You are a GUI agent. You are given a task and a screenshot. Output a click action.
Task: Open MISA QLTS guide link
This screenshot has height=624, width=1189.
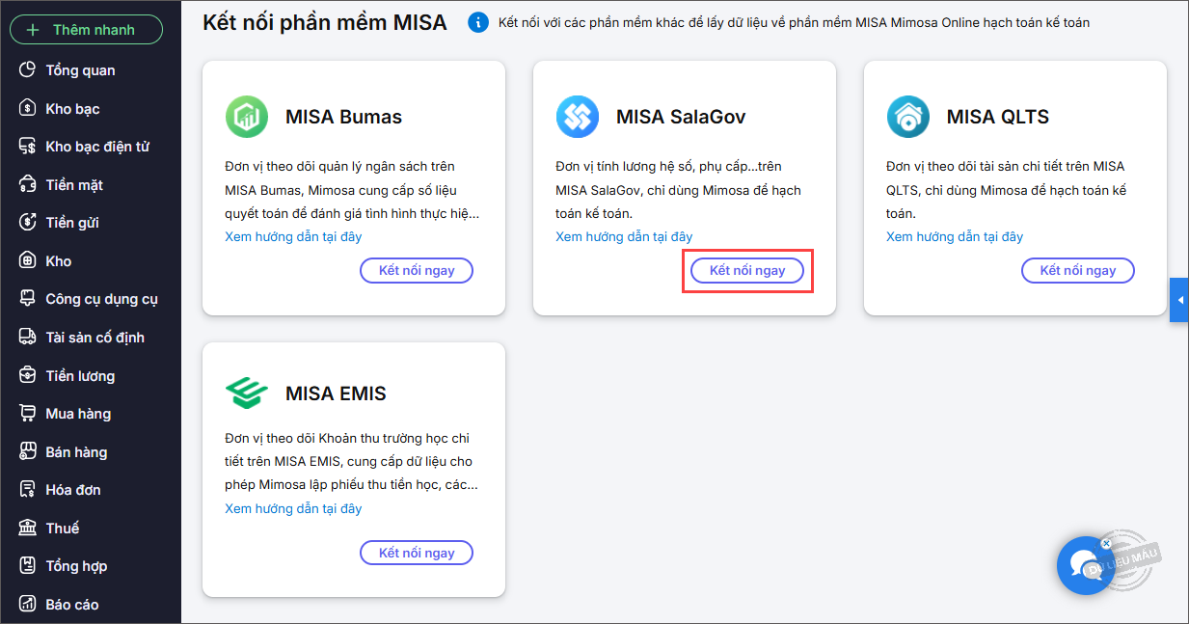(x=955, y=236)
